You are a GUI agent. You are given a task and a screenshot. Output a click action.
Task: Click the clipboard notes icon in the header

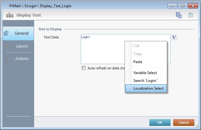point(190,15)
